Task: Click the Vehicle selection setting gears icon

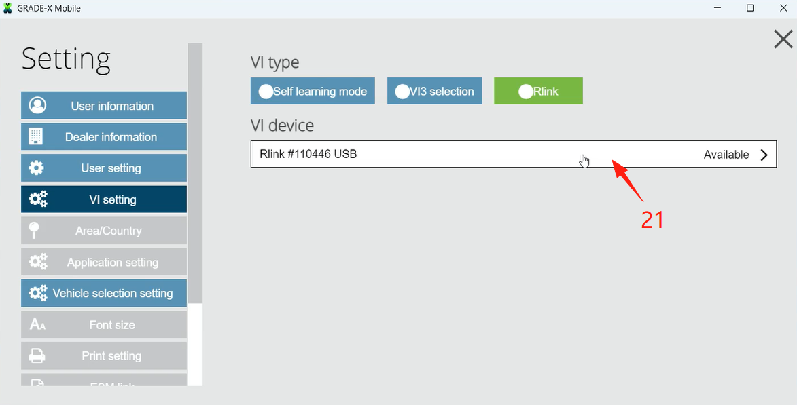Action: (x=38, y=293)
